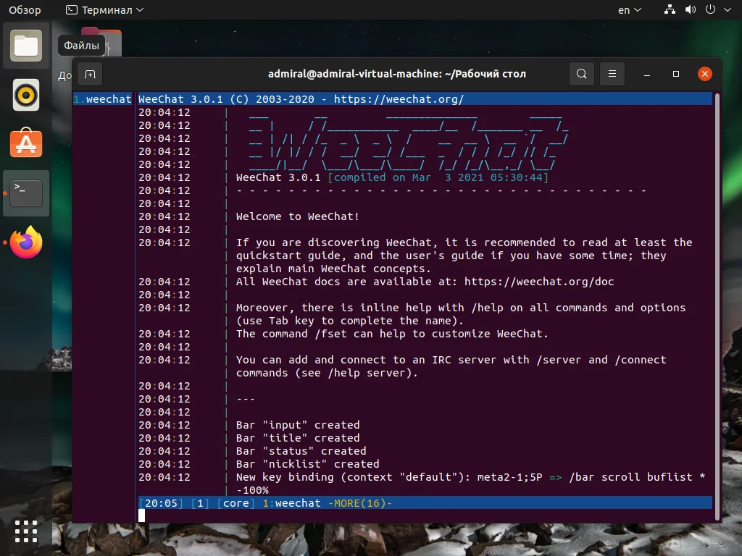Open the power icon in the top bar
The height and width of the screenshot is (556, 742).
point(710,9)
